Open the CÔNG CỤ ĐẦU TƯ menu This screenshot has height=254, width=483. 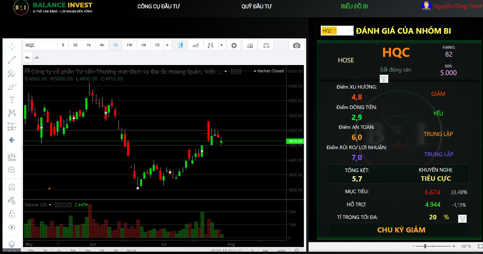point(158,7)
